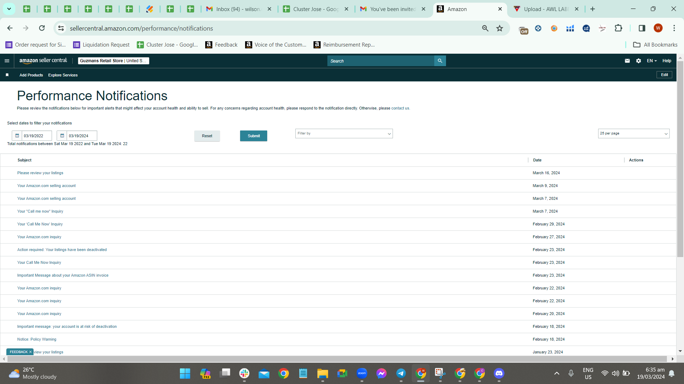
Task: Switch to the You've been invited tab
Action: point(393,9)
